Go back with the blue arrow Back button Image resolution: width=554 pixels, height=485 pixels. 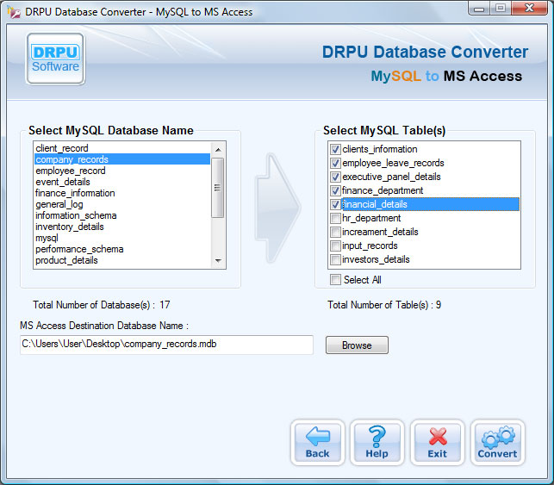pos(317,443)
